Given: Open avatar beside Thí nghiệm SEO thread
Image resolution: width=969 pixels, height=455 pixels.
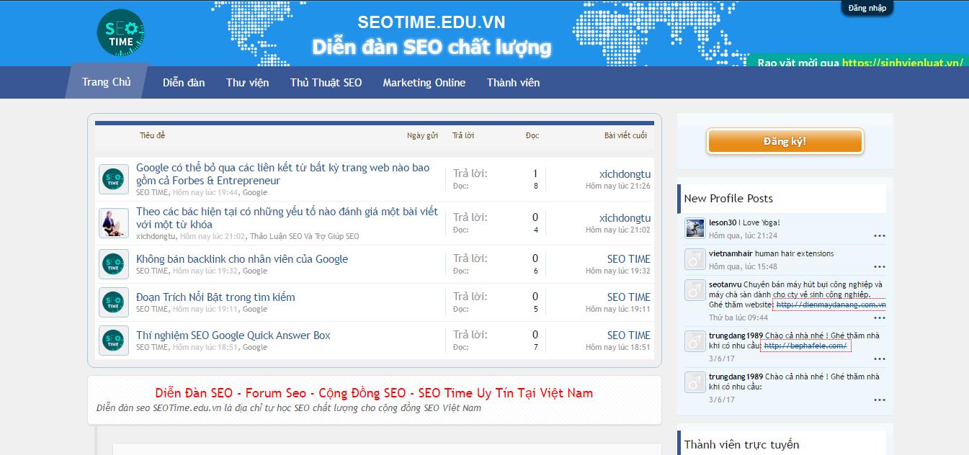Looking at the screenshot, I should coord(114,341).
